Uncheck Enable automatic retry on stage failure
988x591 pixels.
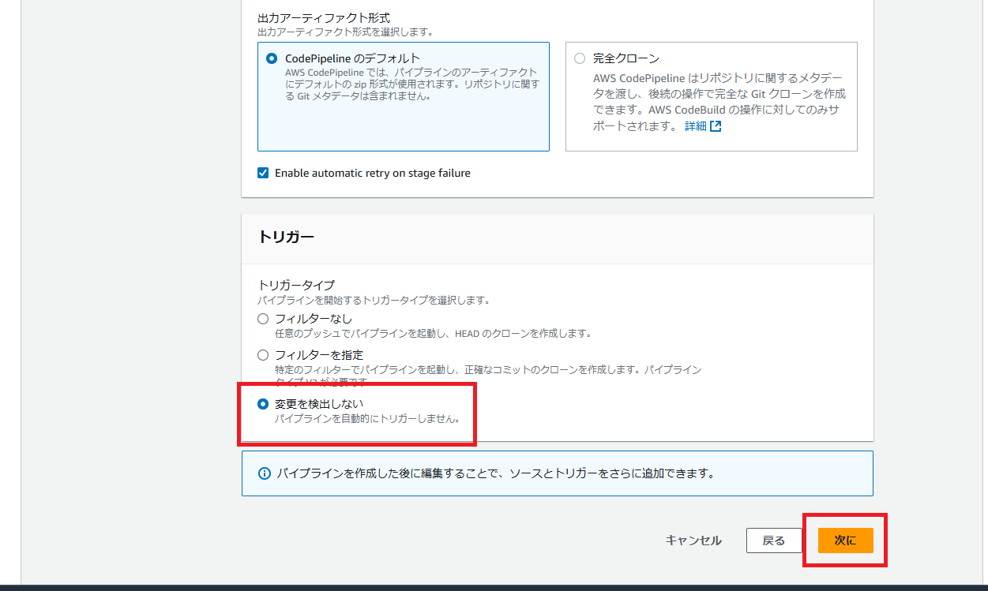(262, 172)
